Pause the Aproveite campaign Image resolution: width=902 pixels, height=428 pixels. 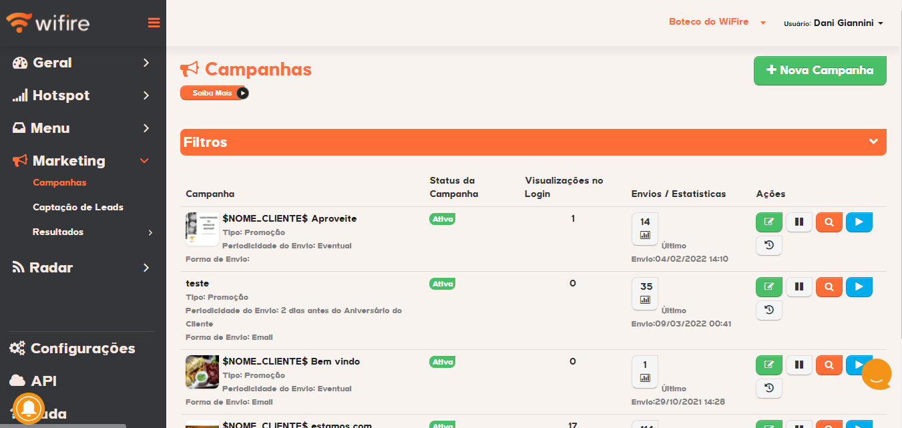799,222
